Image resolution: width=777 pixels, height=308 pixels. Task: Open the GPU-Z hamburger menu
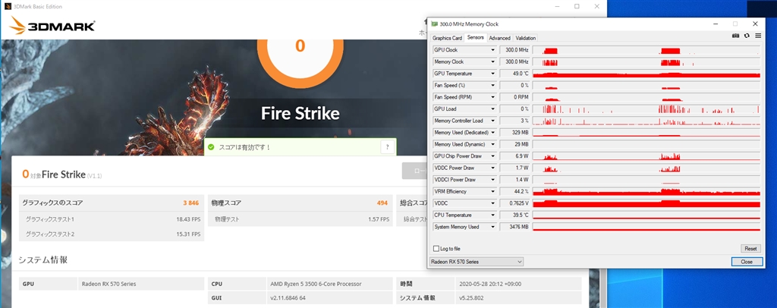coord(758,36)
